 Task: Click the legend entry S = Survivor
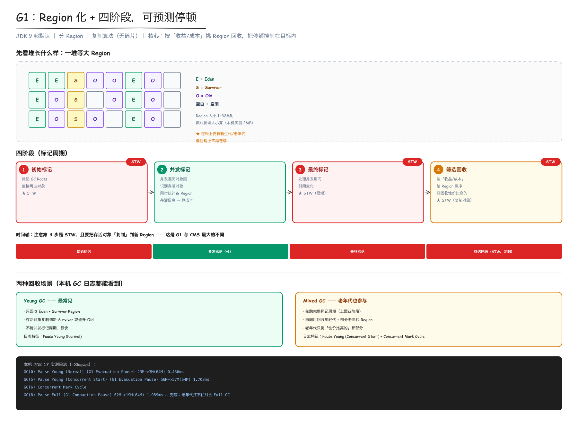[209, 87]
